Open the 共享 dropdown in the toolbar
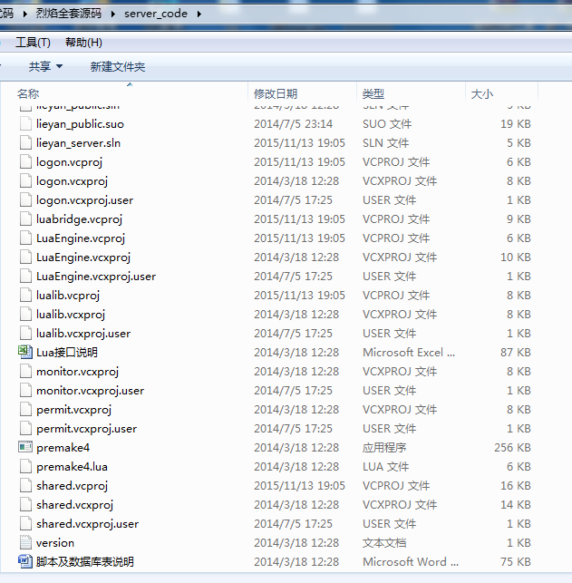The width and height of the screenshot is (572, 583). (x=45, y=66)
